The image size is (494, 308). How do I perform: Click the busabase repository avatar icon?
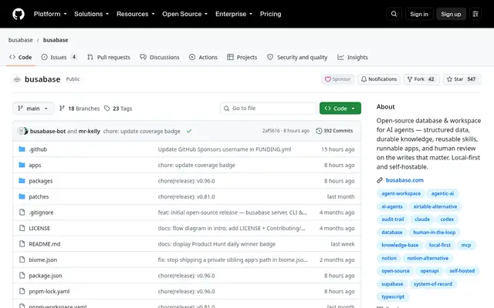coord(17,79)
